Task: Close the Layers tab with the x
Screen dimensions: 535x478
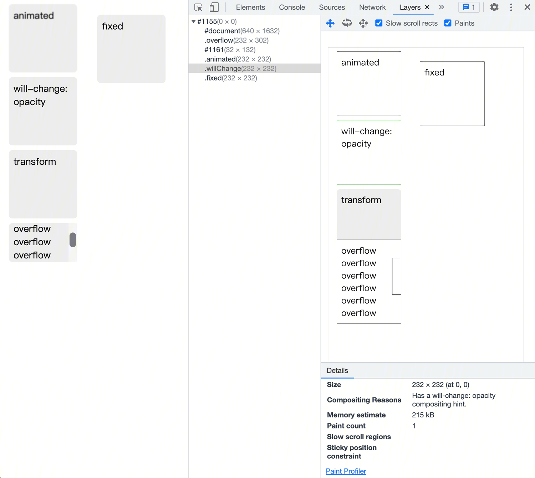Action: tap(427, 7)
